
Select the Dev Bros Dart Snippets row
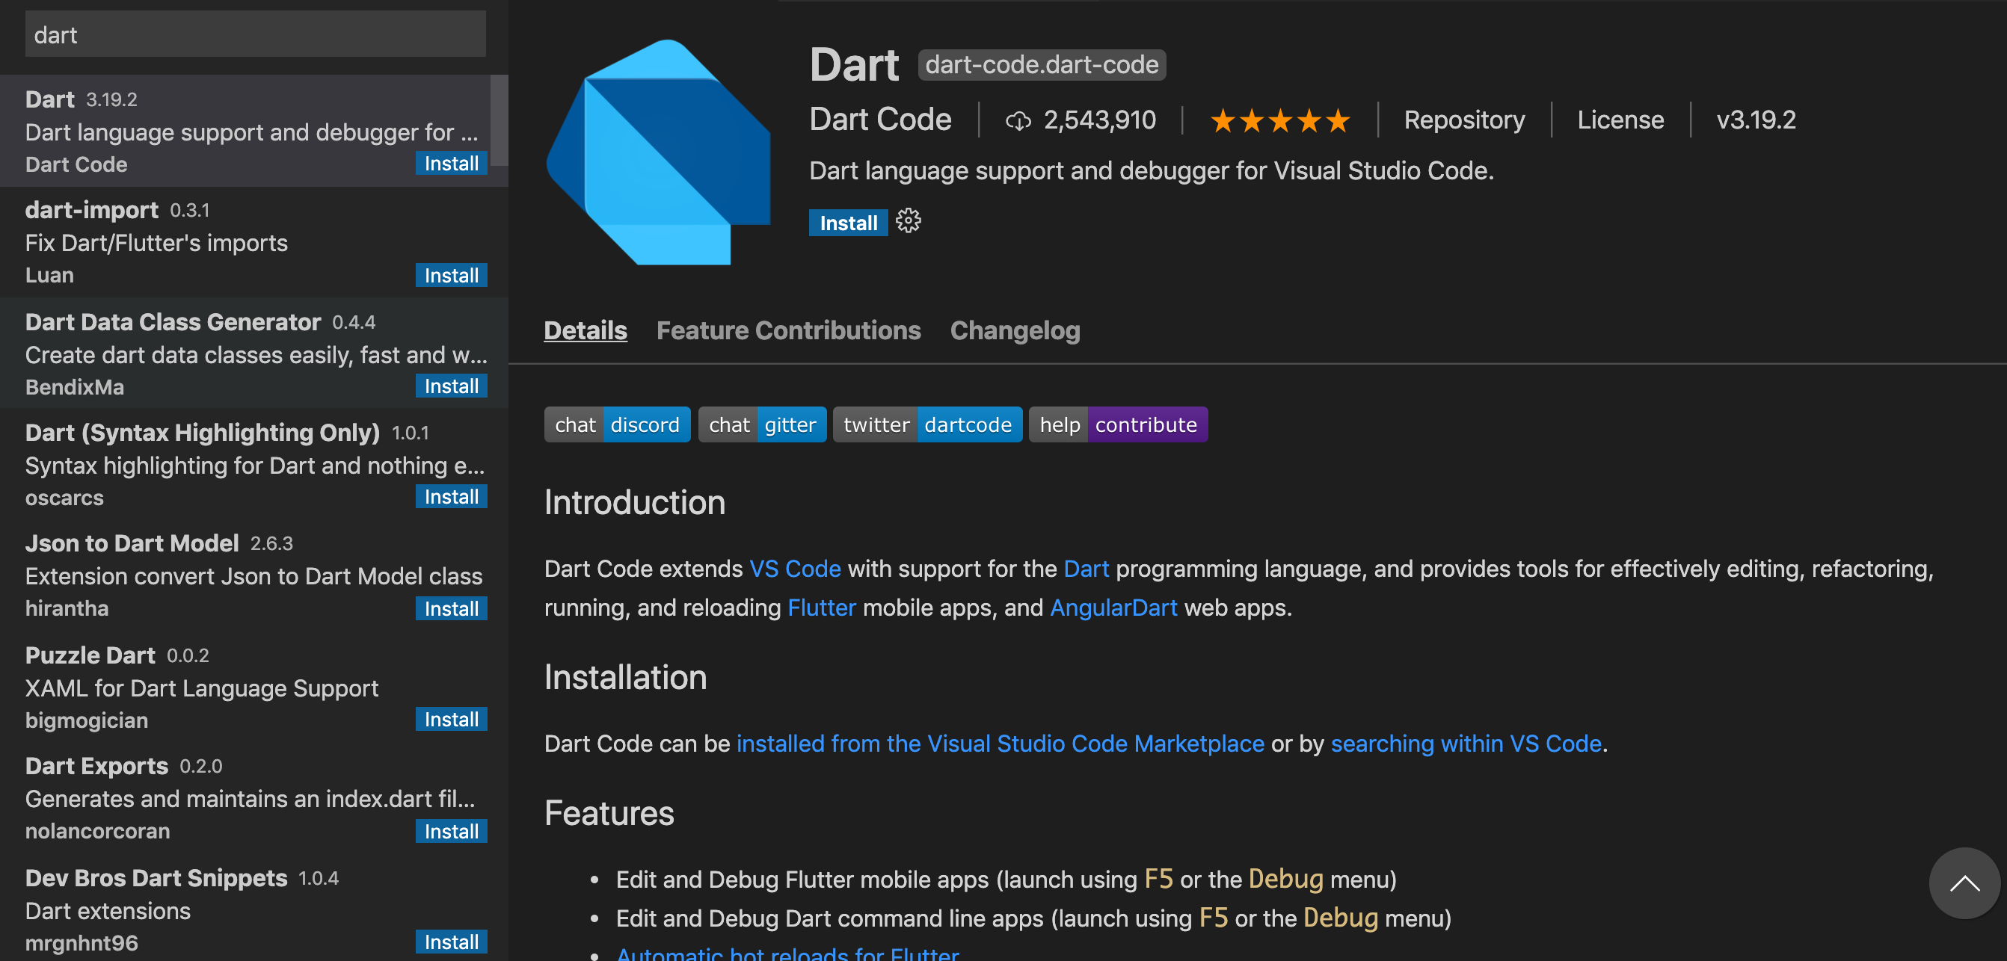pyautogui.click(x=254, y=909)
